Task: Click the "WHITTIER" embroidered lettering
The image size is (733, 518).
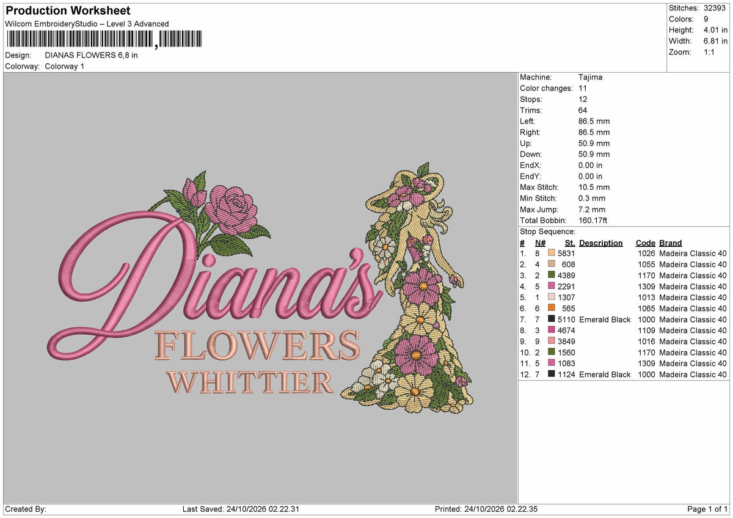Action: (x=250, y=382)
